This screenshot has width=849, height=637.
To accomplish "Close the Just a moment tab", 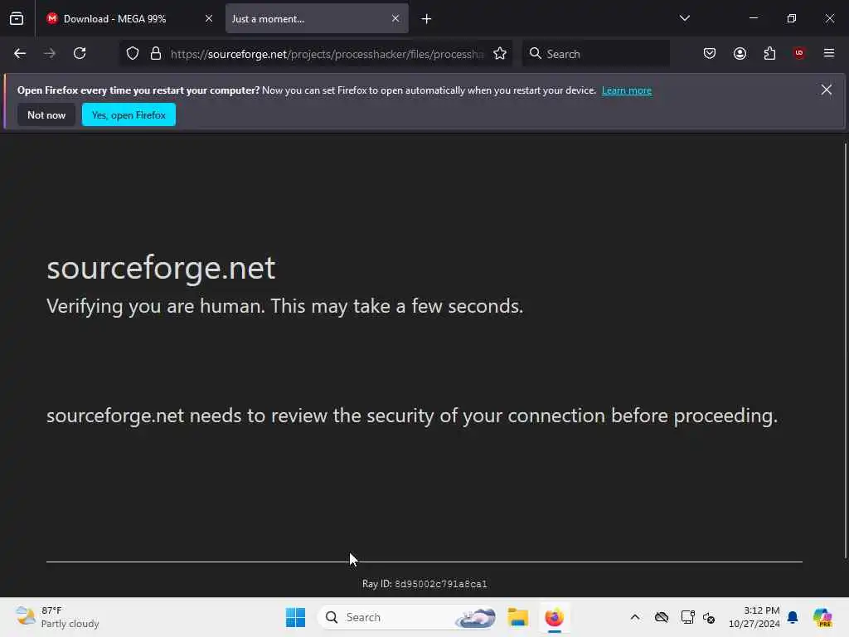I will click(x=395, y=18).
